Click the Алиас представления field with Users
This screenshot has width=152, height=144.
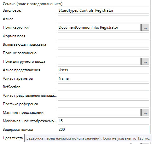(x=103, y=70)
